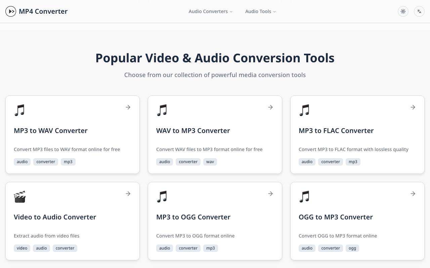Open the MP3 to OGG Converter title link
The width and height of the screenshot is (430, 268).
click(193, 217)
